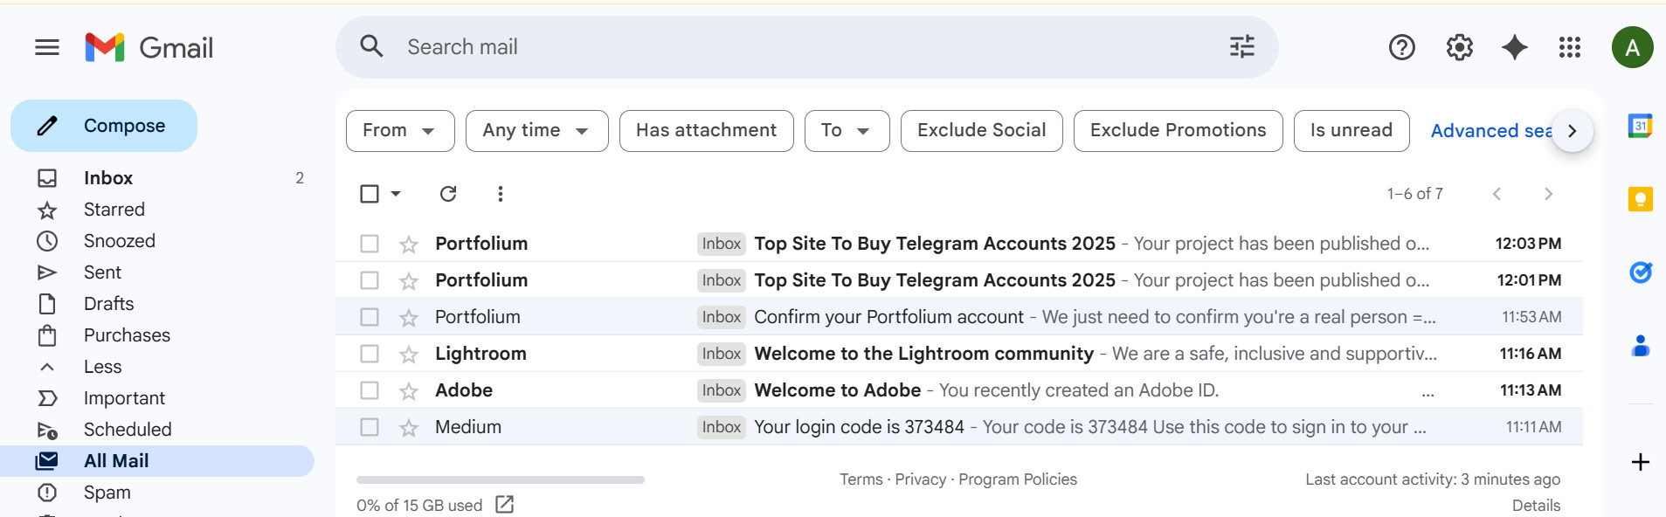Open the Any time filter dropdown

click(536, 131)
